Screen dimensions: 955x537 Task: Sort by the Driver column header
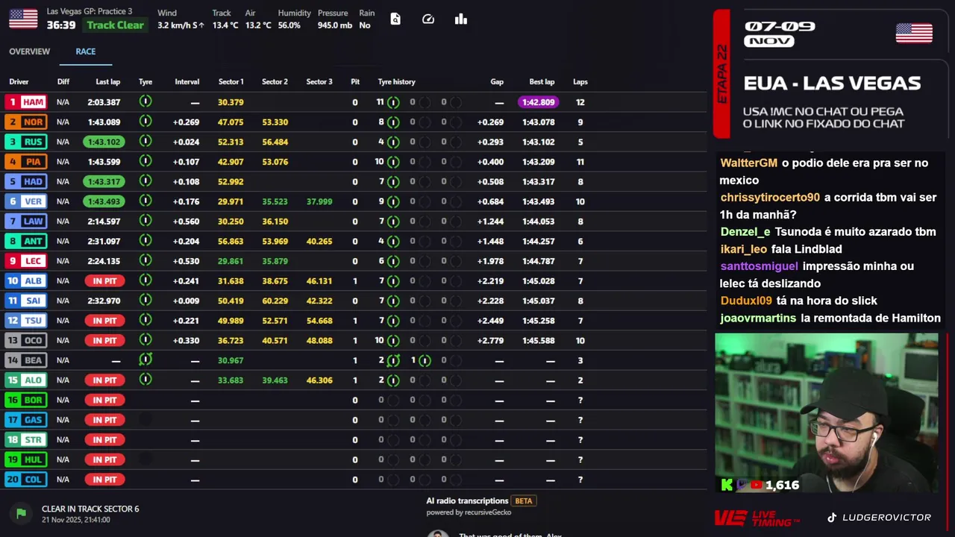point(19,82)
